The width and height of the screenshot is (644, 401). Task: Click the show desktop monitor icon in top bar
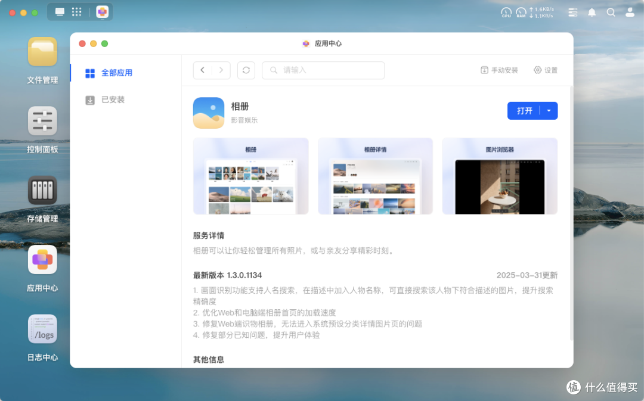60,12
